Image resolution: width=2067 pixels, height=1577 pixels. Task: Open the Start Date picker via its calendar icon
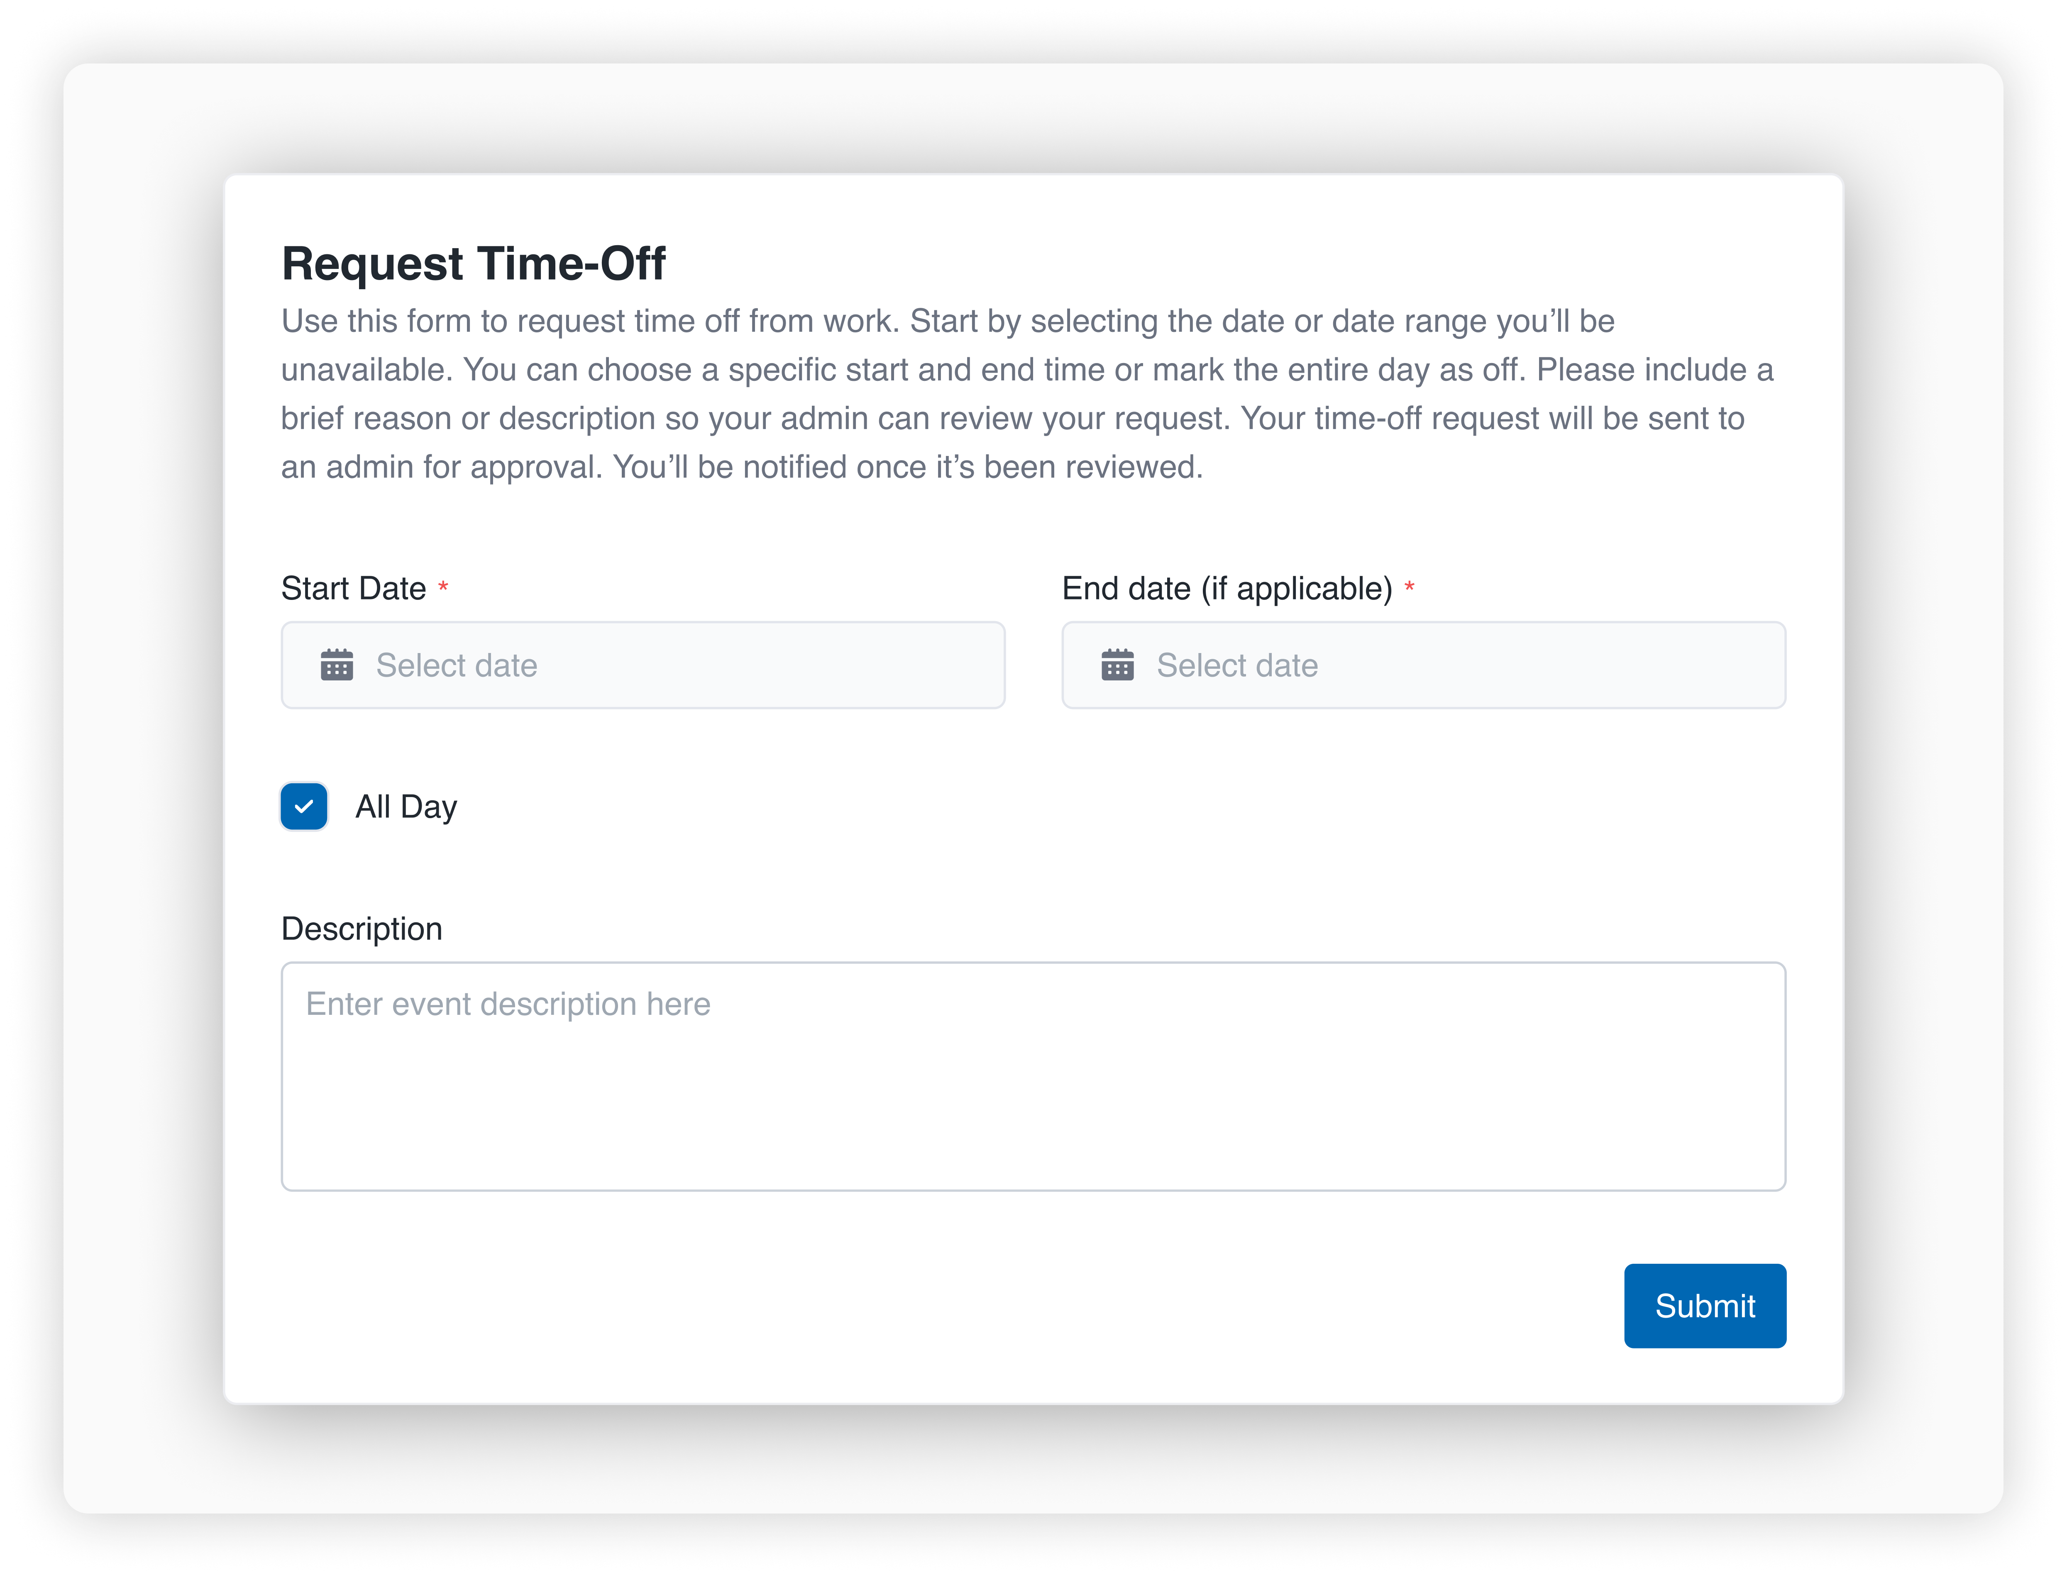(x=338, y=665)
